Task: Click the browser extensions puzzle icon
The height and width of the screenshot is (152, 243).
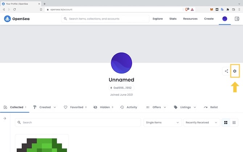Action: pos(227,9)
